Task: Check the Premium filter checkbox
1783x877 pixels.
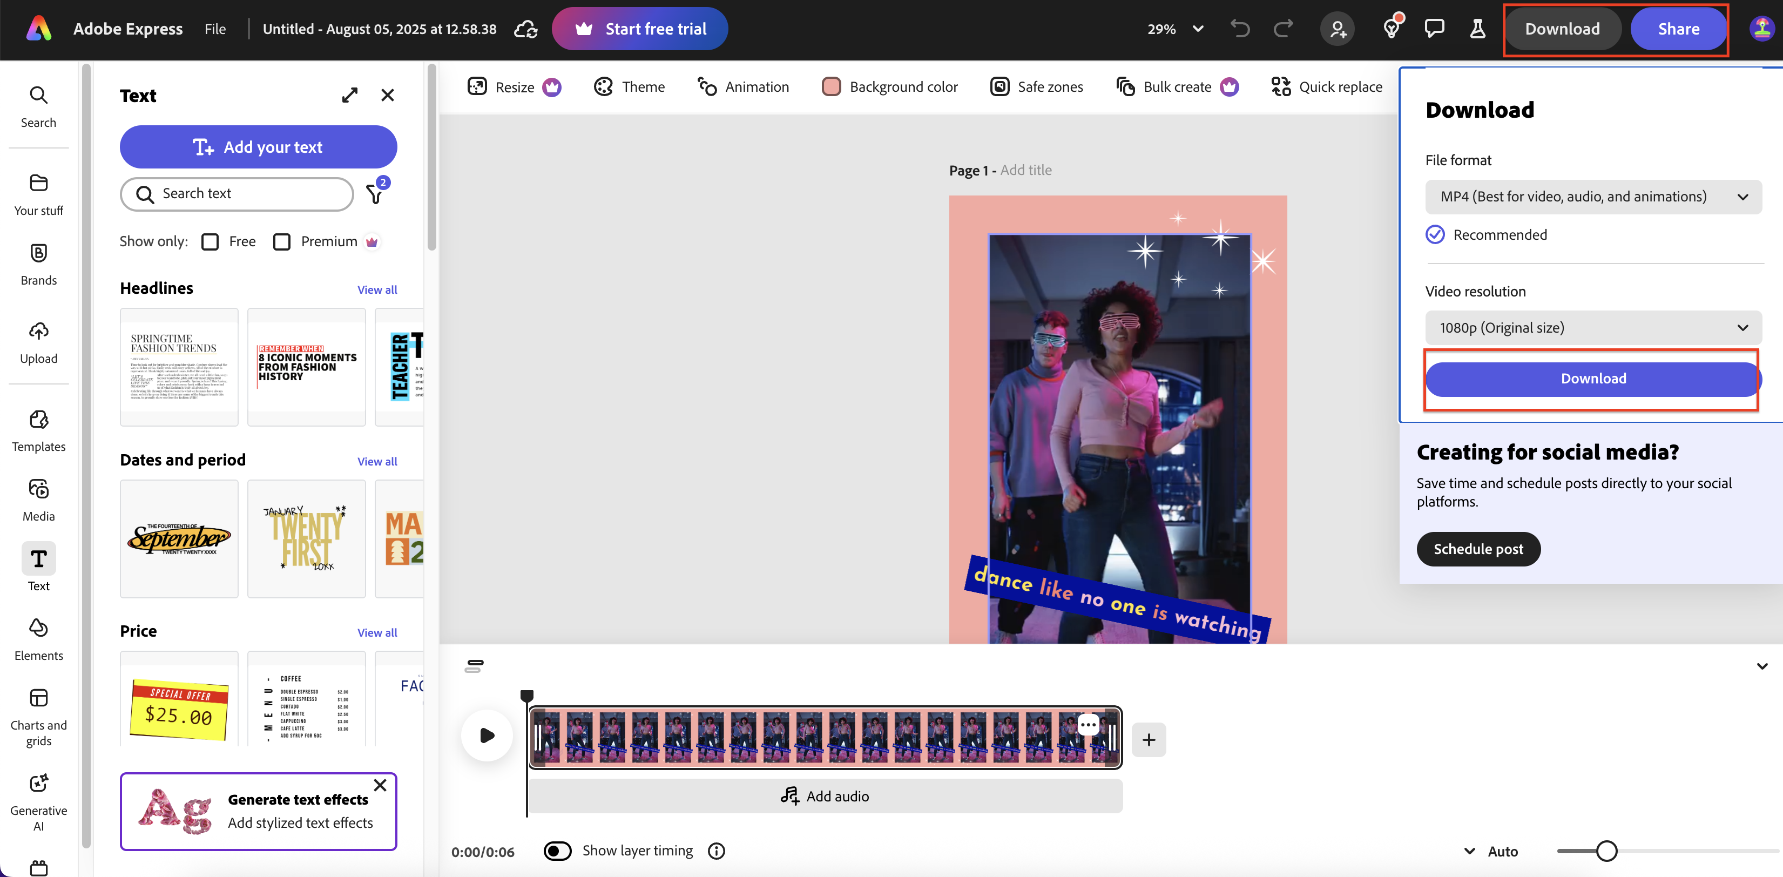Action: click(282, 241)
